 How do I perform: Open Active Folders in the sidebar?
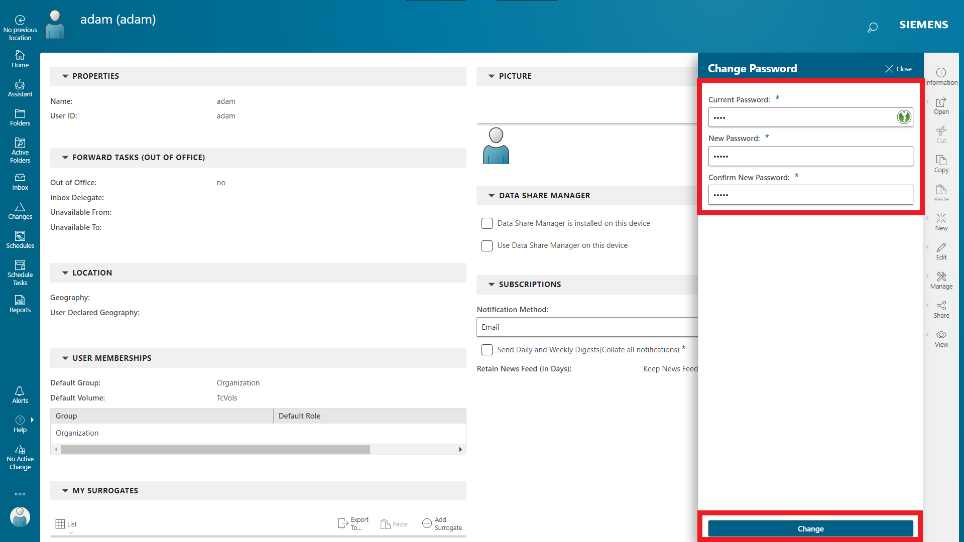[x=20, y=151]
